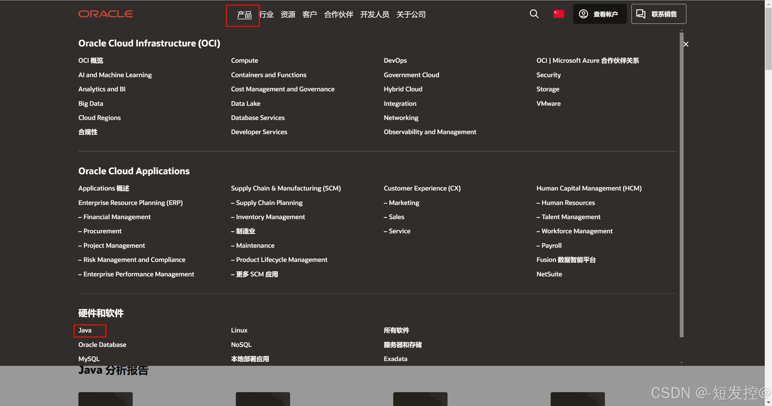Open the Oracle Database link
This screenshot has height=406, width=772.
(102, 345)
